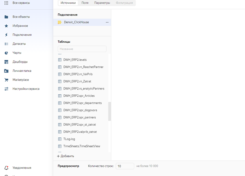This screenshot has width=245, height=176.
Task: Open the Datasets icon in sidebar
Action: click(6, 43)
